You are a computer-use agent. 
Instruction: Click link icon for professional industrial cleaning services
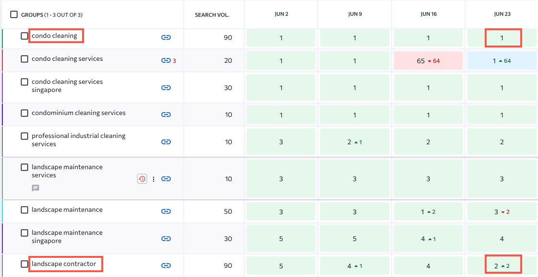[x=166, y=142]
